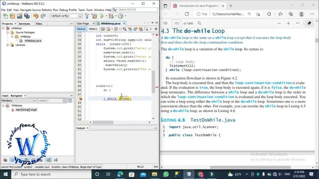Click the Open Project toolbar icon

click(x=19, y=16)
